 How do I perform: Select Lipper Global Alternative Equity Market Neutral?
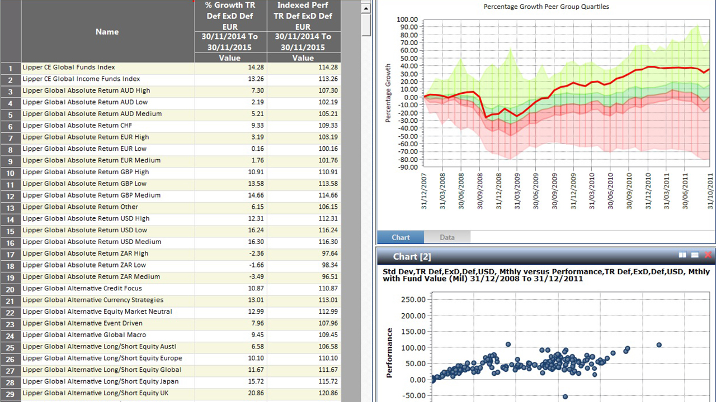point(97,312)
